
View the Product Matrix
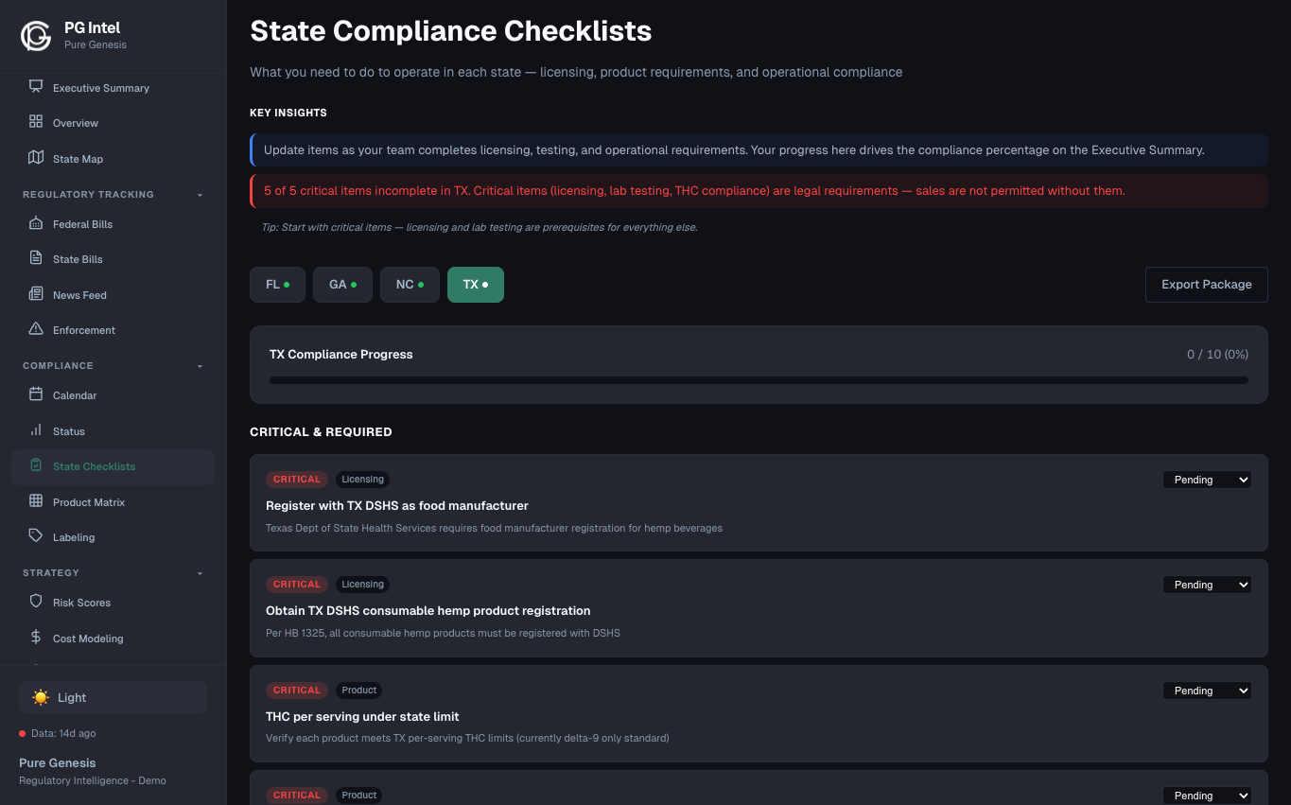coord(88,502)
